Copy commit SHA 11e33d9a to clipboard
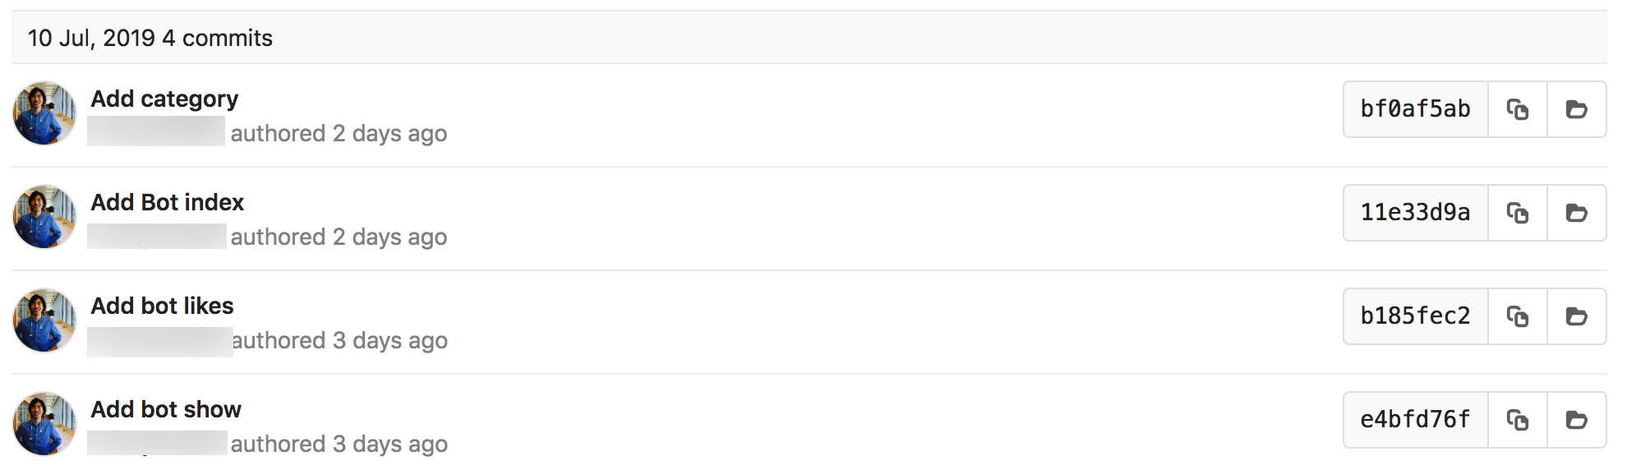Image resolution: width=1627 pixels, height=470 pixels. coord(1517,213)
